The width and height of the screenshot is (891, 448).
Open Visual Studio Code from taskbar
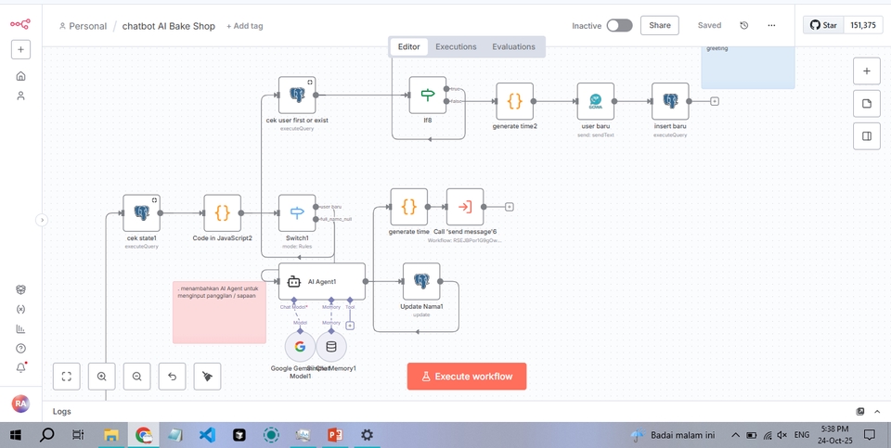point(206,434)
